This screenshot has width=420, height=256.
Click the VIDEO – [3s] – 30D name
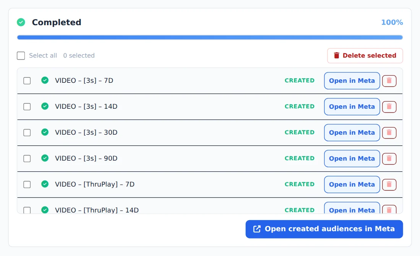(86, 132)
